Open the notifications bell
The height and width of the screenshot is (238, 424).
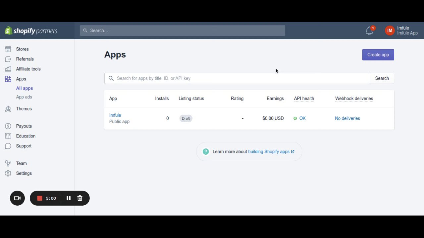click(x=369, y=31)
